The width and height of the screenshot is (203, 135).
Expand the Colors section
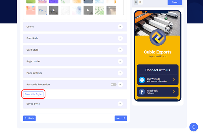pyautogui.click(x=120, y=27)
